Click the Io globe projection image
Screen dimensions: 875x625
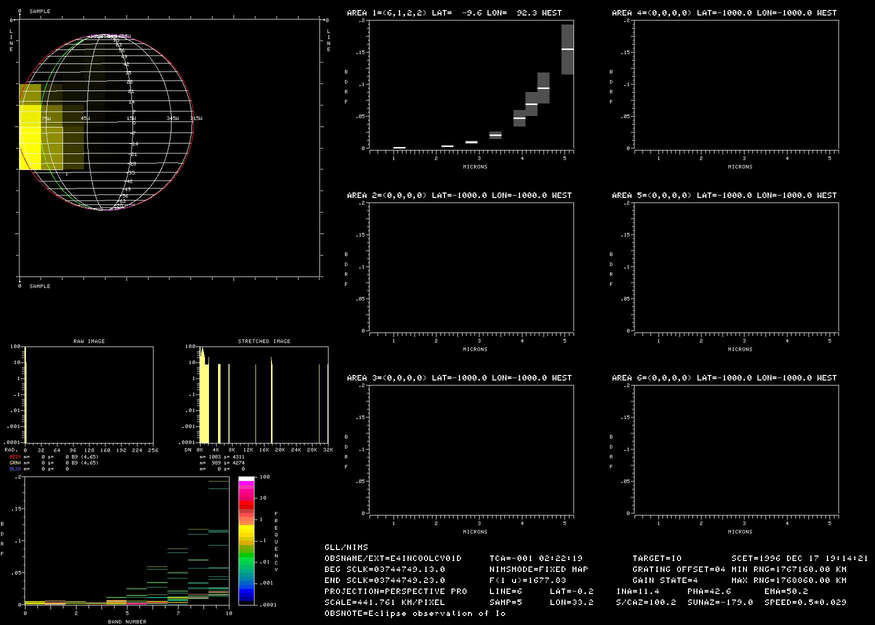pos(105,122)
